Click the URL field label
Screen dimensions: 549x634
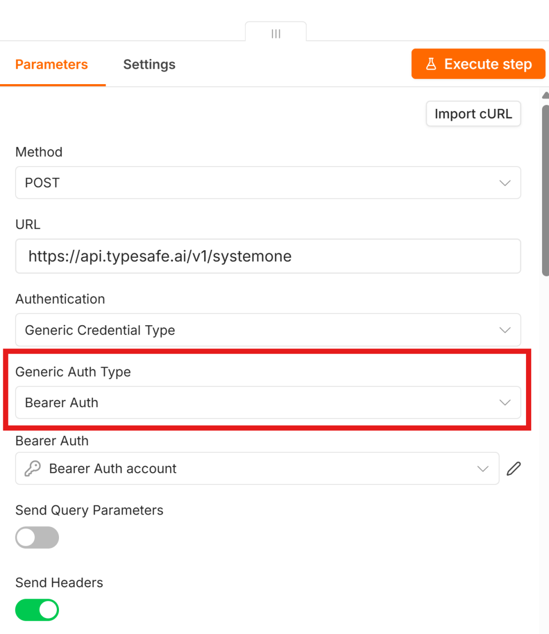(28, 225)
